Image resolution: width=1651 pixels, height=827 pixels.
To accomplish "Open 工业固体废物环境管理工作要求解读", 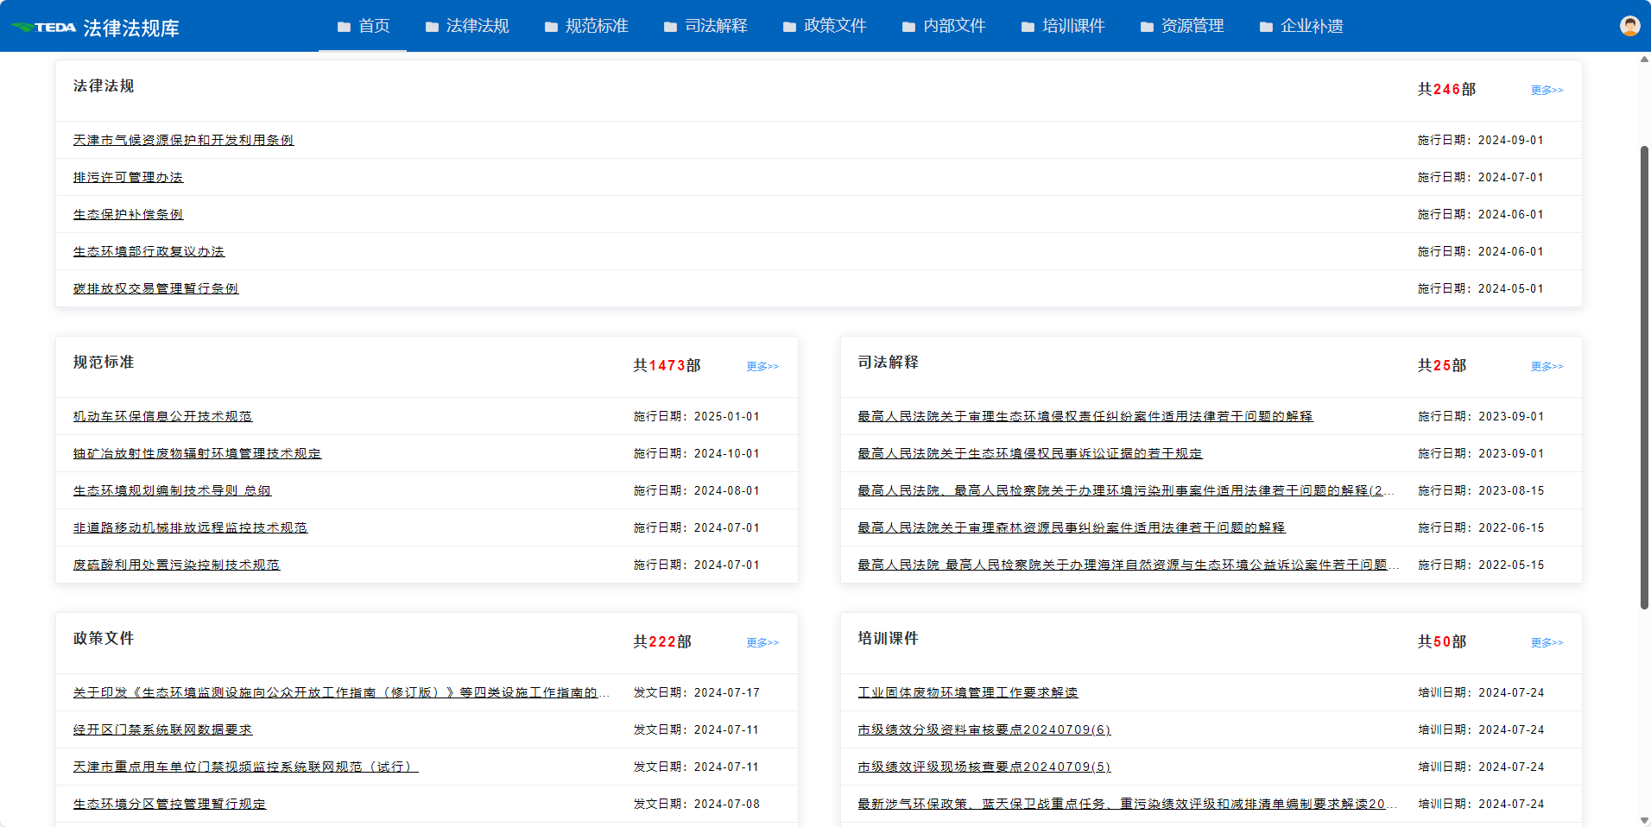I will (967, 692).
